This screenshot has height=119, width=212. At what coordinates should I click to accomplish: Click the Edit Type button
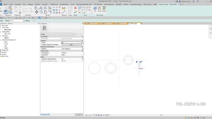click(79, 34)
